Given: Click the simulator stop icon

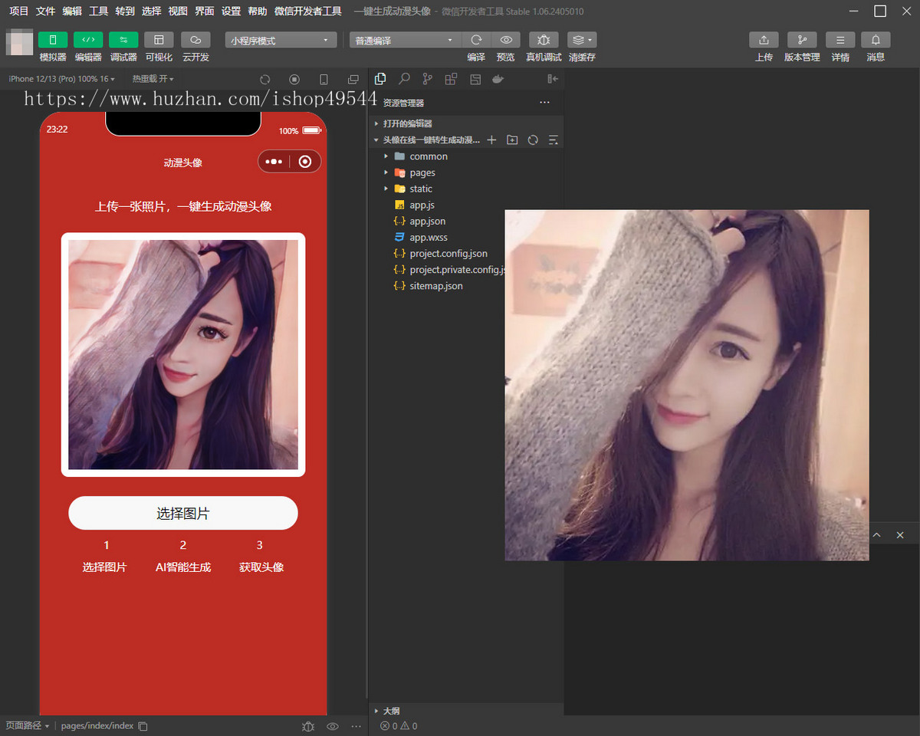Looking at the screenshot, I should (x=294, y=79).
